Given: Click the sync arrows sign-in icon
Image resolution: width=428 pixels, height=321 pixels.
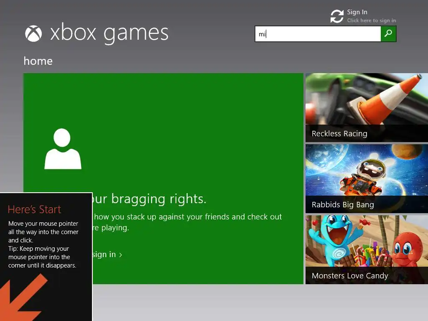Looking at the screenshot, I should click(337, 16).
